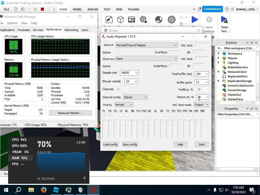Toggle the FR channel checkbox
This screenshot has height=195, width=260.
[110, 115]
